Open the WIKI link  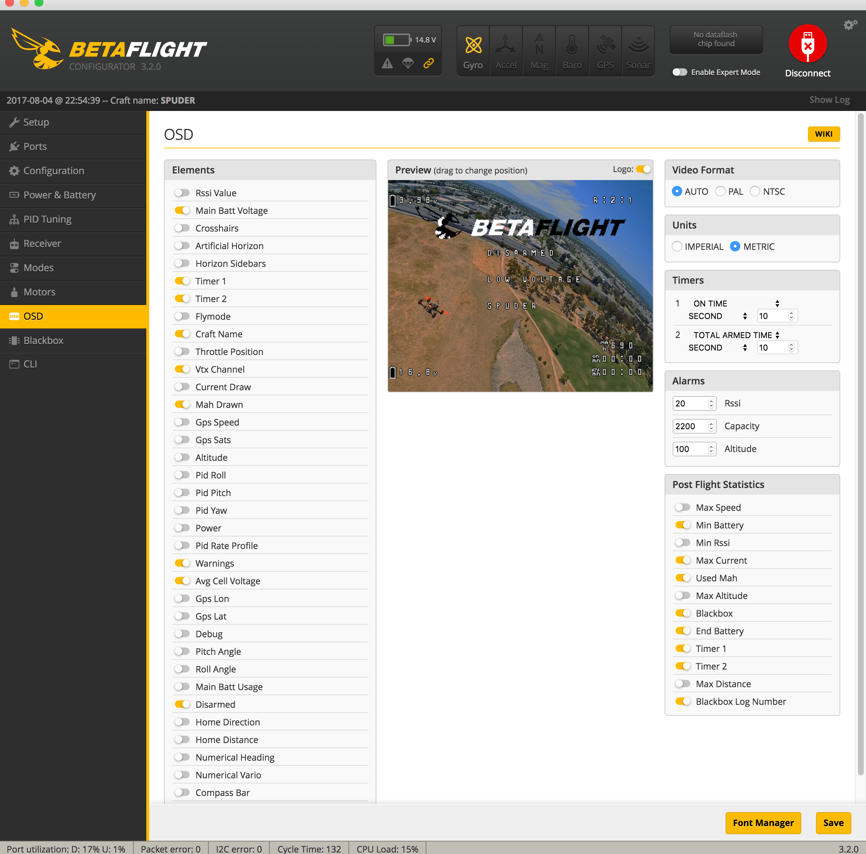point(824,134)
